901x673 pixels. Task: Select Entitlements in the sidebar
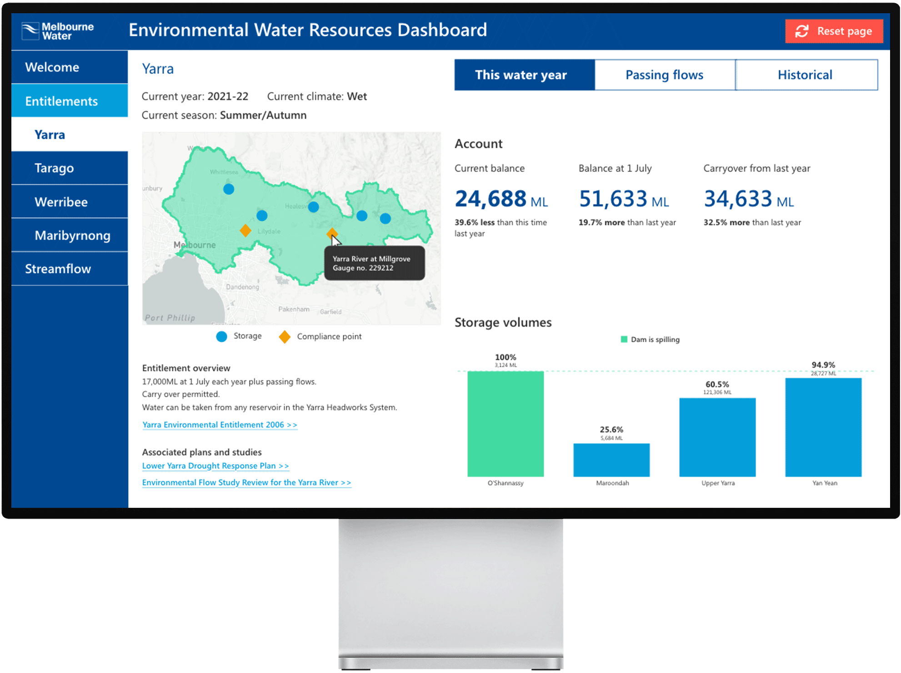(70, 101)
